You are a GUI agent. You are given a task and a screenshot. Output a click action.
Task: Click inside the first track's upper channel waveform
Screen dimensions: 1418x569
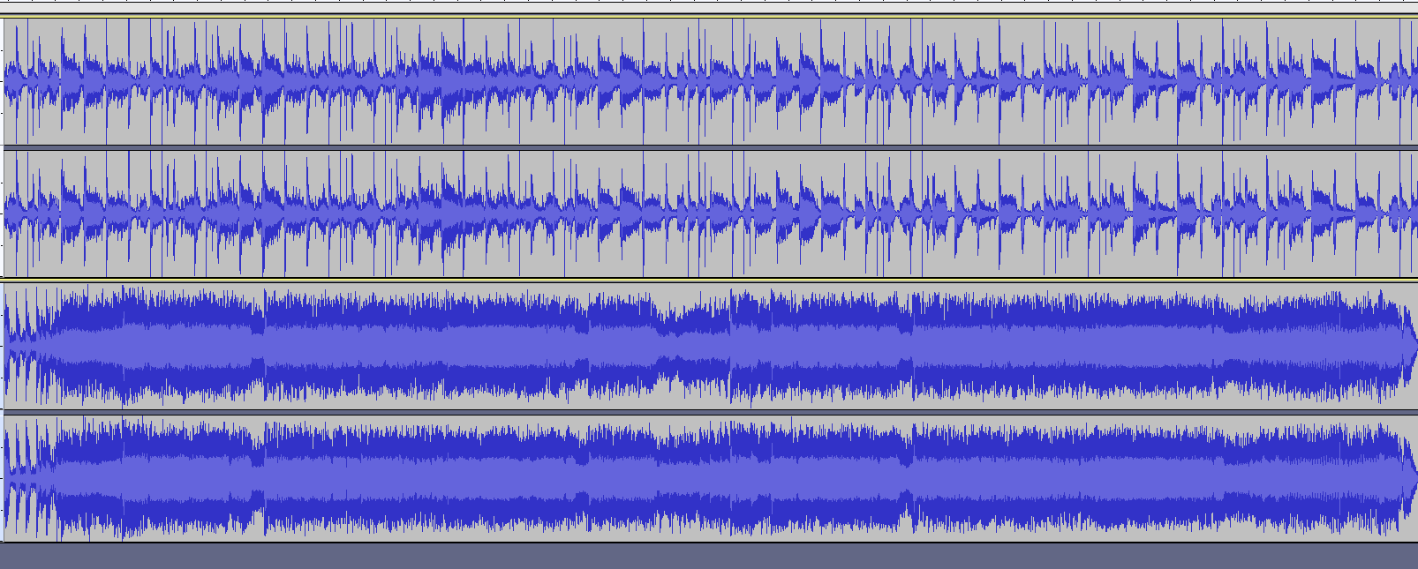pos(711,80)
